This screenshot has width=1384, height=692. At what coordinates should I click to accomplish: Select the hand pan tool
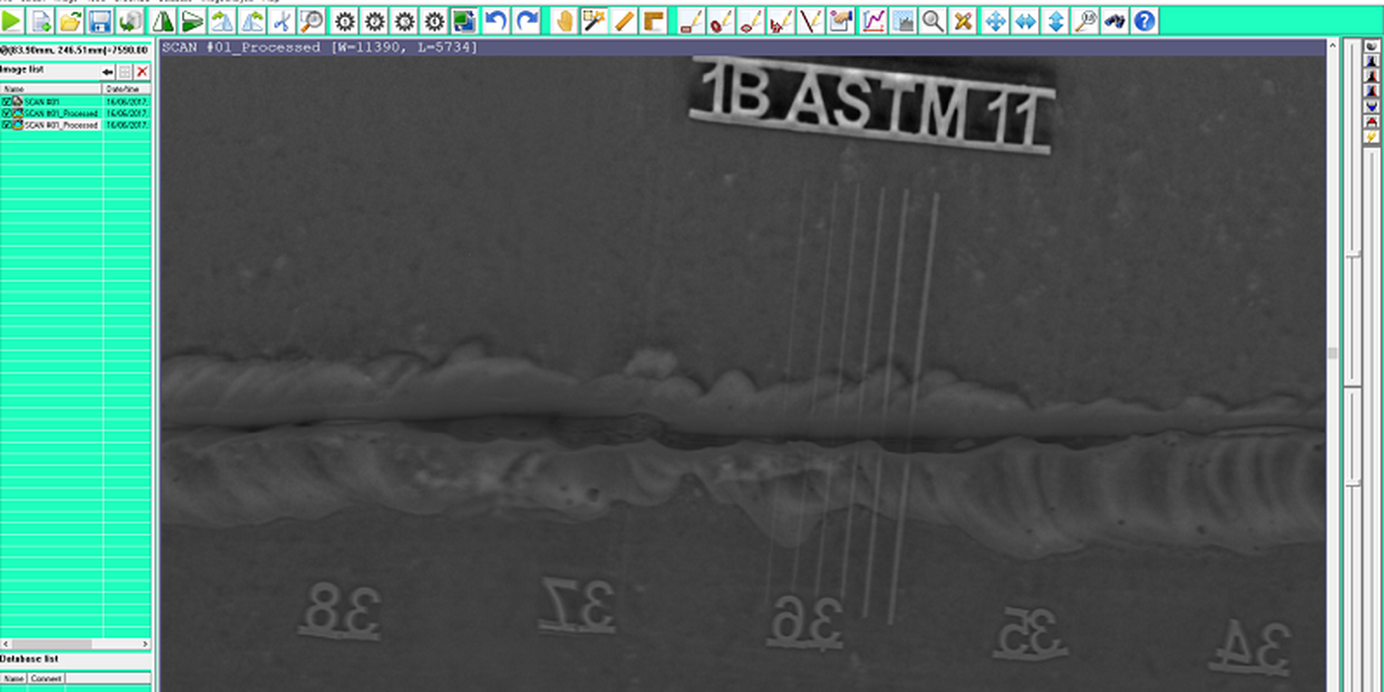point(564,20)
